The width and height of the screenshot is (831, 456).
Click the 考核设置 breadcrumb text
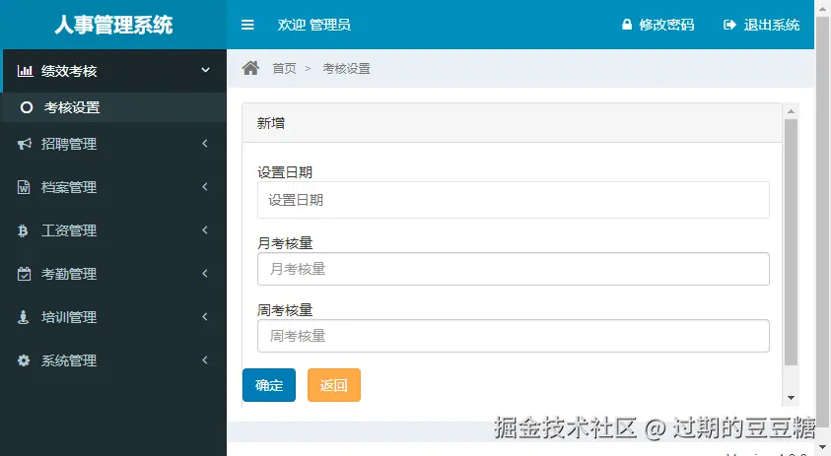point(347,68)
